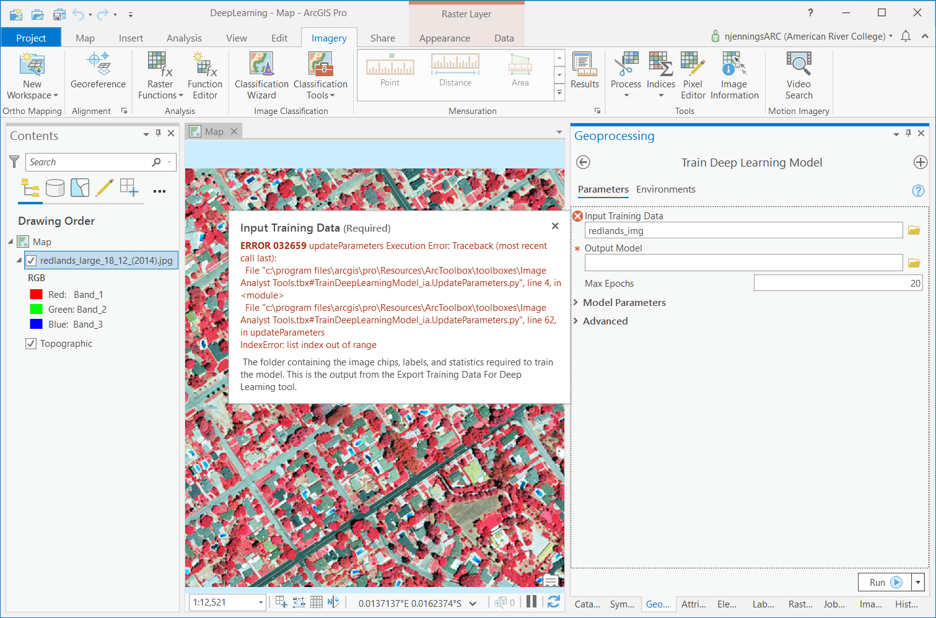Launch the Pixel Editor
936x618 pixels.
pyautogui.click(x=693, y=76)
